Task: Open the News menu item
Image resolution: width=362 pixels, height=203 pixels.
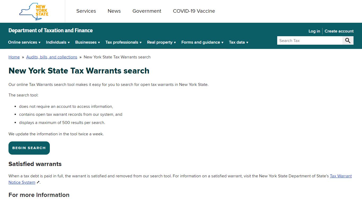Action: point(114,11)
